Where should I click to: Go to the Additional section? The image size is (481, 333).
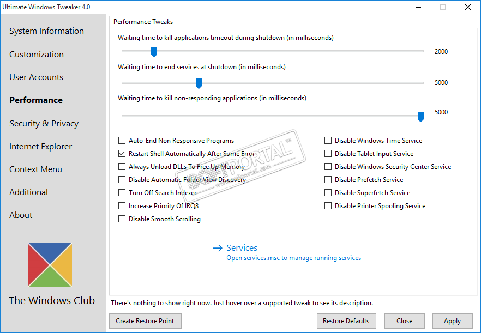[x=28, y=192]
